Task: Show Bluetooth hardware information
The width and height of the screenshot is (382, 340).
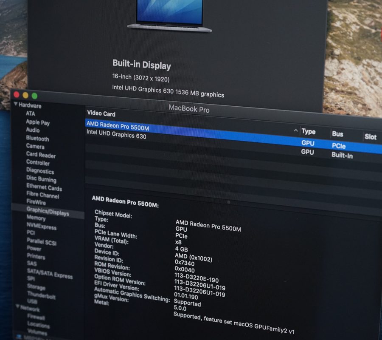Action: [x=37, y=138]
